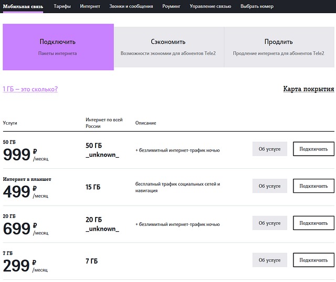The width and height of the screenshot is (336, 282).
Task: Click 'Об услуге' for Интернет в планшет
Action: [x=269, y=186]
